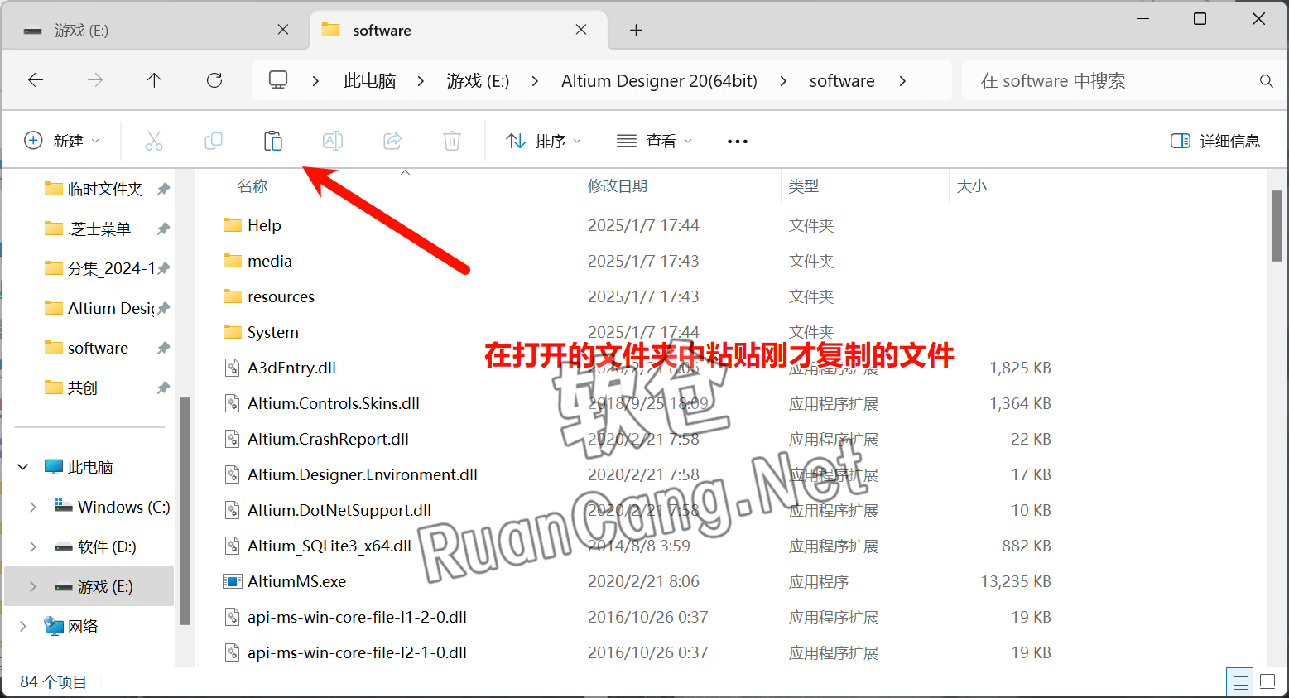Click the Rename icon in toolbar
Viewport: 1289px width, 698px height.
[333, 141]
